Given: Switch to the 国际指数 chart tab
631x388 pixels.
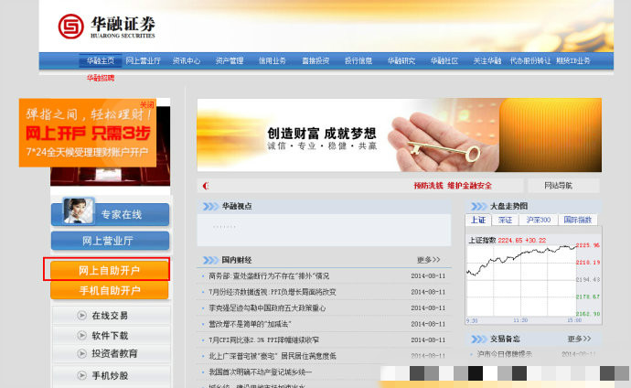Looking at the screenshot, I should coord(578,220).
